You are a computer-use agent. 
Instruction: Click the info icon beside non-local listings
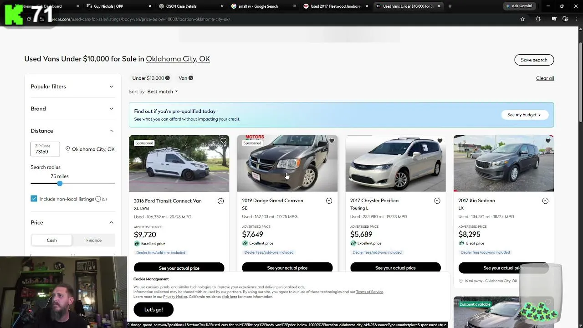point(98,199)
